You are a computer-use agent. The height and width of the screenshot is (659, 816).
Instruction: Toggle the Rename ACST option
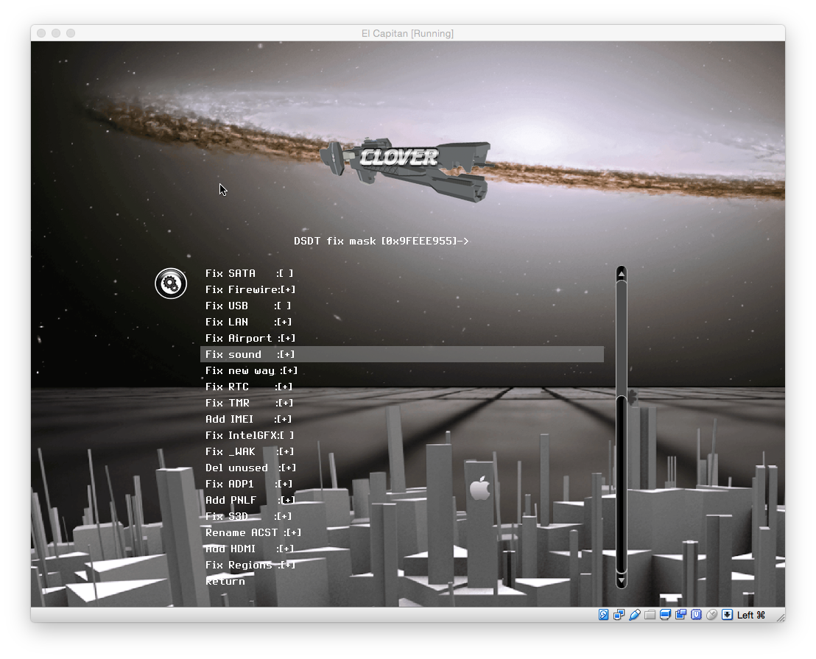click(x=402, y=532)
